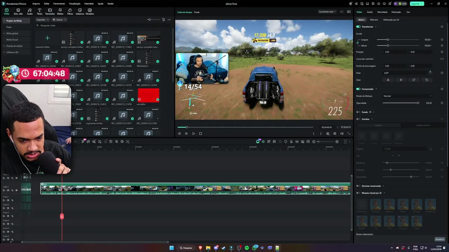Collapse the Composição section arrow
Viewport: 449px width, 252px height.
click(x=376, y=89)
